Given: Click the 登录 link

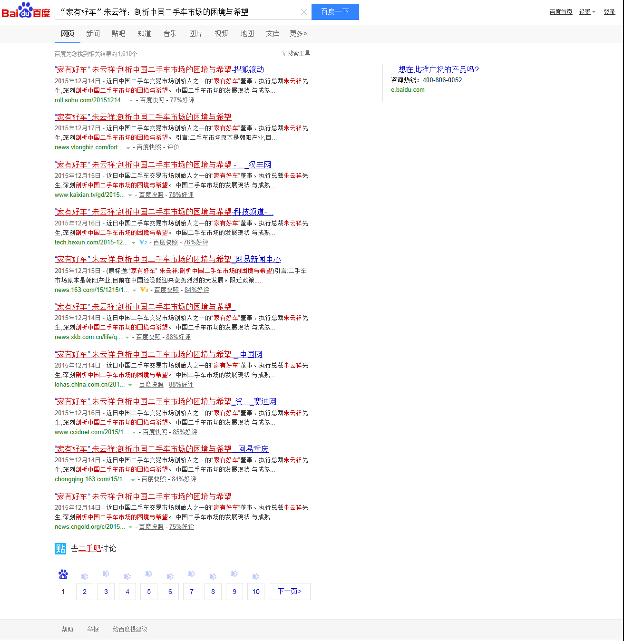Looking at the screenshot, I should [x=610, y=12].
